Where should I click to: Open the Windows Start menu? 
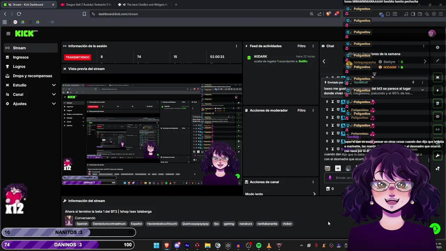coord(156,245)
